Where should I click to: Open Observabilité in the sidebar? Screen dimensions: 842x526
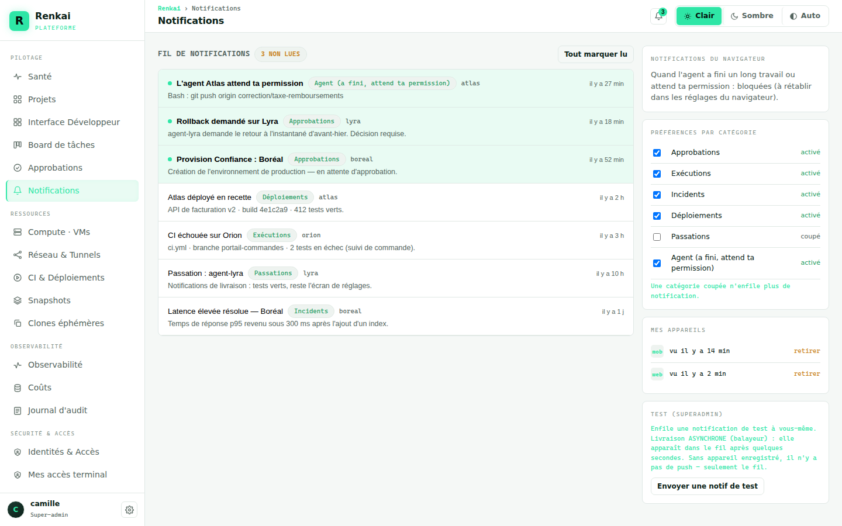[72, 365]
